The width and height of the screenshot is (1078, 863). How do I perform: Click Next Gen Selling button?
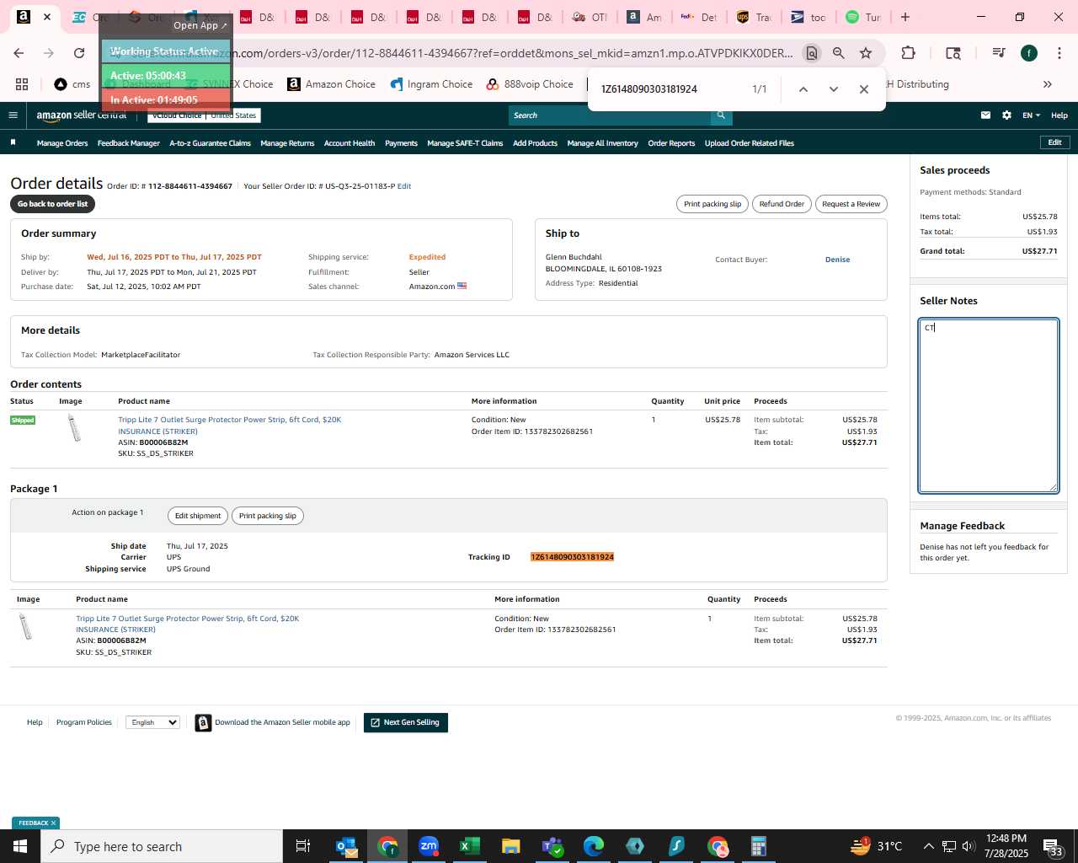pyautogui.click(x=406, y=722)
